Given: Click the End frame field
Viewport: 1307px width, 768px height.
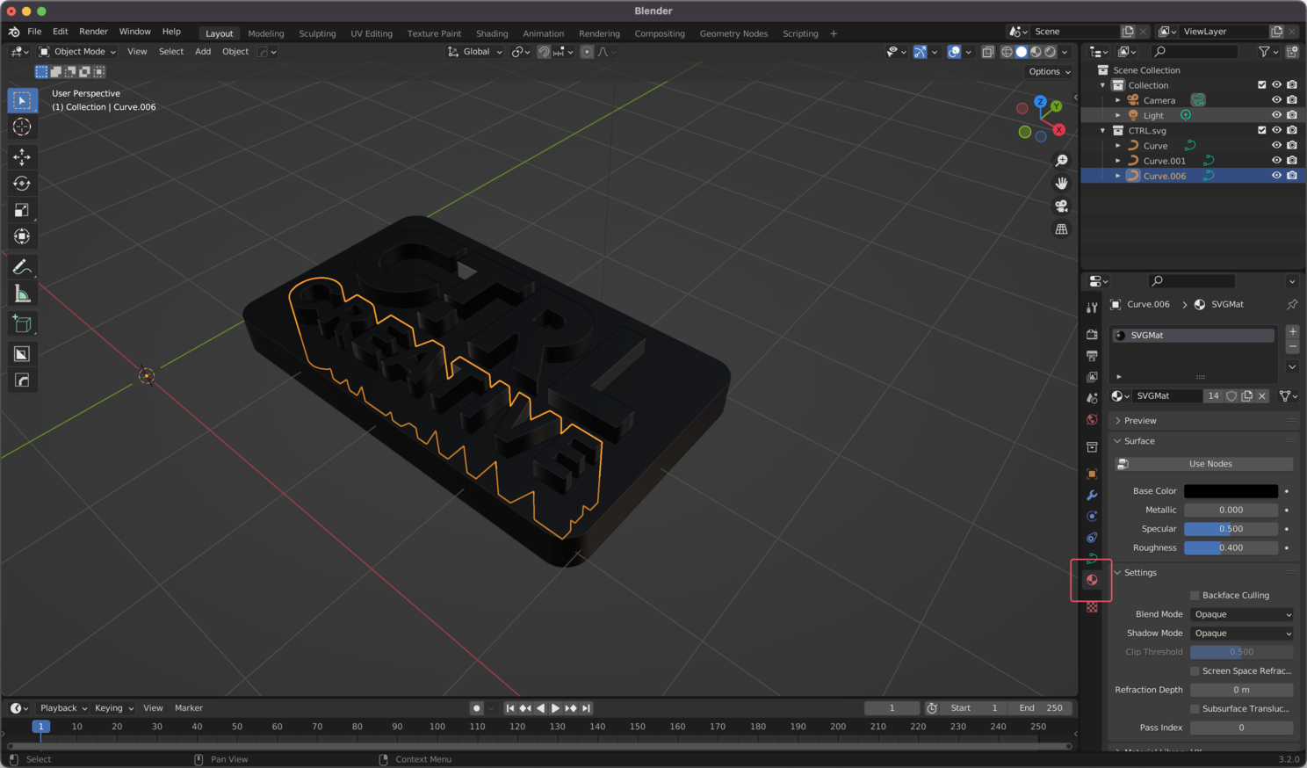Looking at the screenshot, I should tap(1041, 708).
